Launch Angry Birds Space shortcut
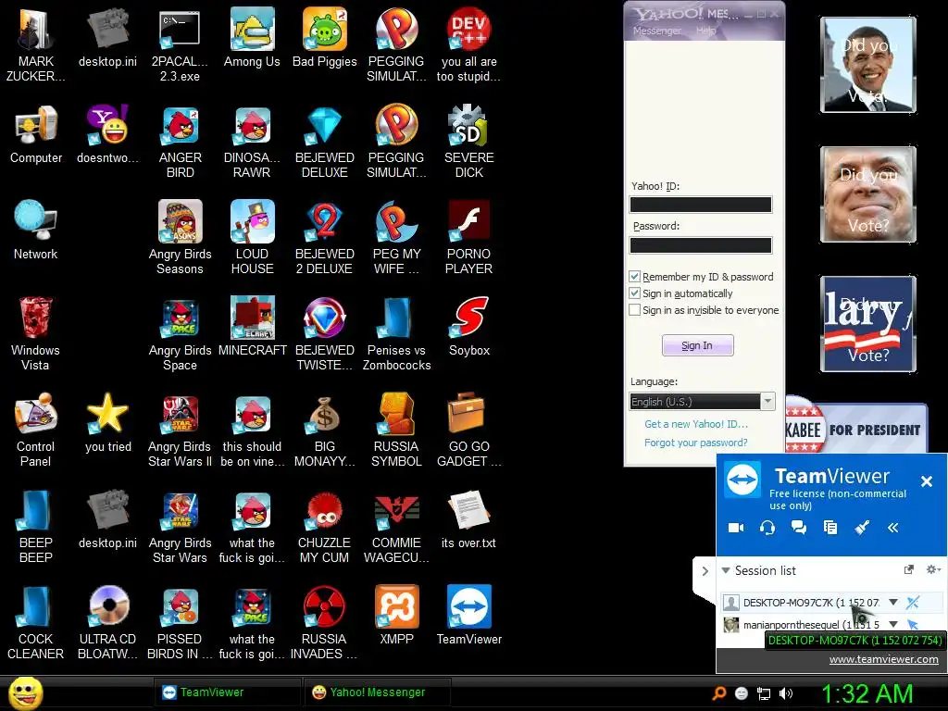The height and width of the screenshot is (711, 948). click(181, 333)
